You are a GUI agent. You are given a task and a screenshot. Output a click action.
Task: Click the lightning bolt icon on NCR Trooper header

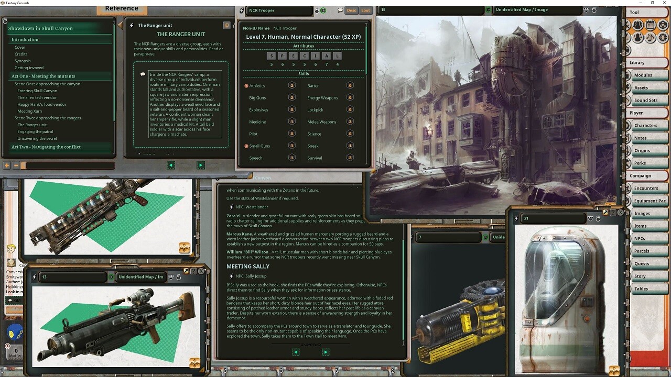tap(241, 10)
